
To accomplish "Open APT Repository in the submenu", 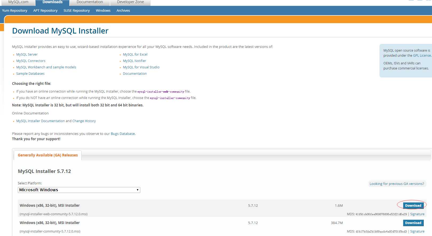I will pos(45,11).
